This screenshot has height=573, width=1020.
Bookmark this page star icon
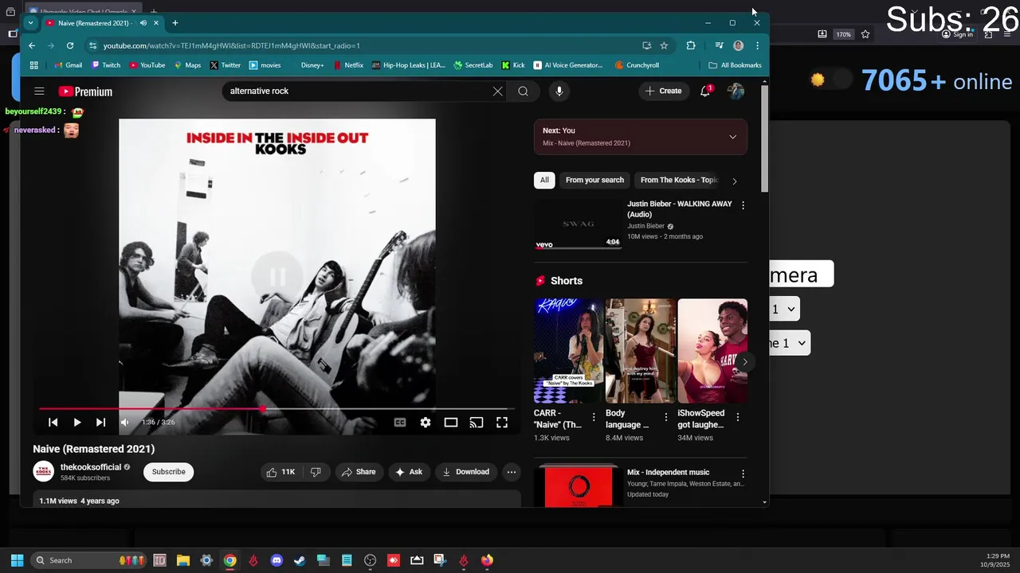[x=664, y=45]
